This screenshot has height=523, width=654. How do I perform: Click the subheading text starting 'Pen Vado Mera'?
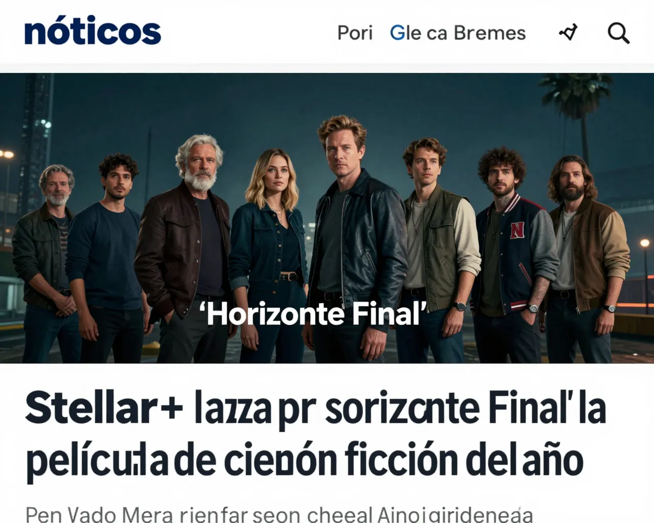(x=279, y=514)
